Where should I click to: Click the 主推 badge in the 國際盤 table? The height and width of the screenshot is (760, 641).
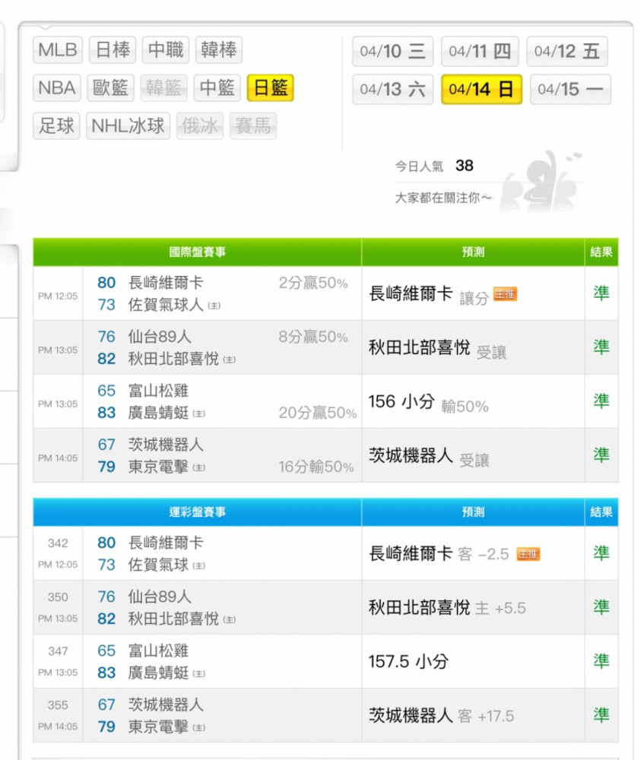point(505,293)
